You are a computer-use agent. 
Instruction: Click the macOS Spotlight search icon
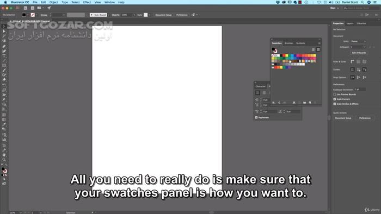coord(362,2)
